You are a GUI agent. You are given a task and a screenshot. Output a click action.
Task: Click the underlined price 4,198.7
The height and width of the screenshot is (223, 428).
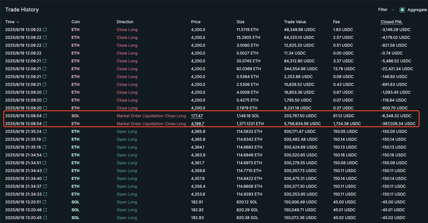pyautogui.click(x=198, y=124)
